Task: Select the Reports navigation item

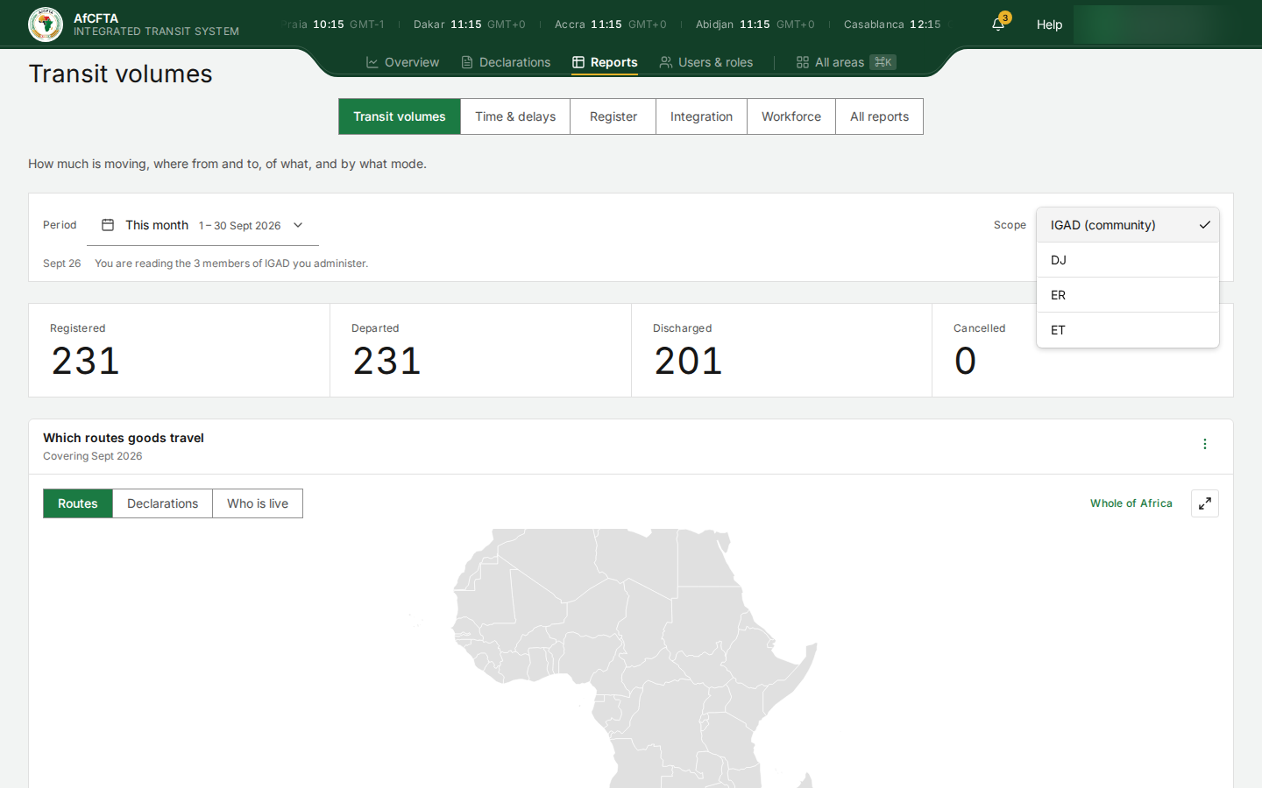Action: coord(605,62)
